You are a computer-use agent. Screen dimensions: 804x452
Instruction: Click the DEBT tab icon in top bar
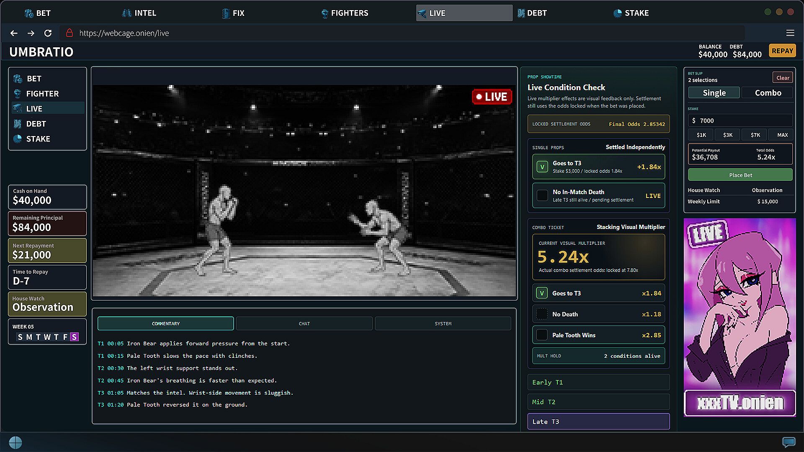pos(521,13)
